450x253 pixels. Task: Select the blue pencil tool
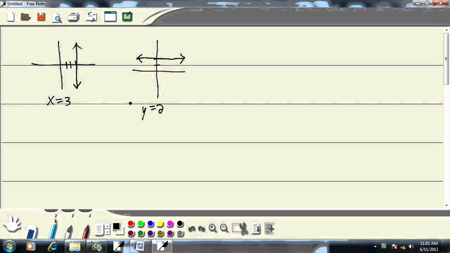pos(53,229)
